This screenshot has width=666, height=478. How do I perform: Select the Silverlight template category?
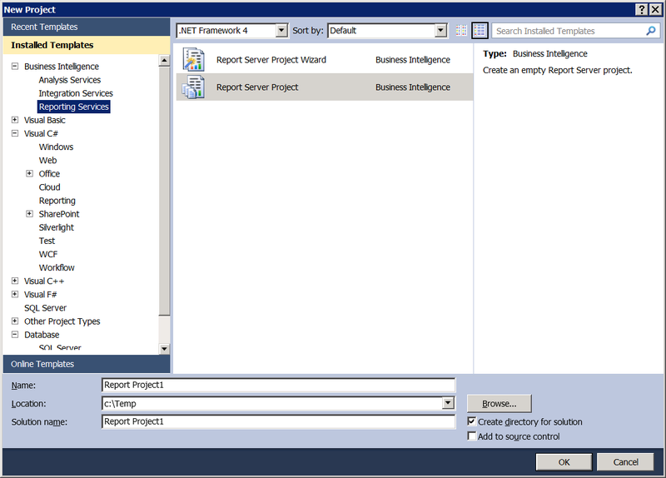(56, 227)
